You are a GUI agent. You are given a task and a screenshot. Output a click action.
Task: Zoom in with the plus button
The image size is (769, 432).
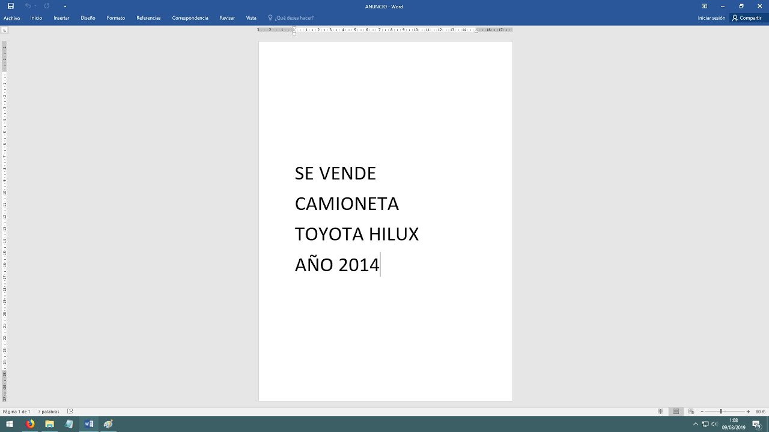click(x=748, y=412)
